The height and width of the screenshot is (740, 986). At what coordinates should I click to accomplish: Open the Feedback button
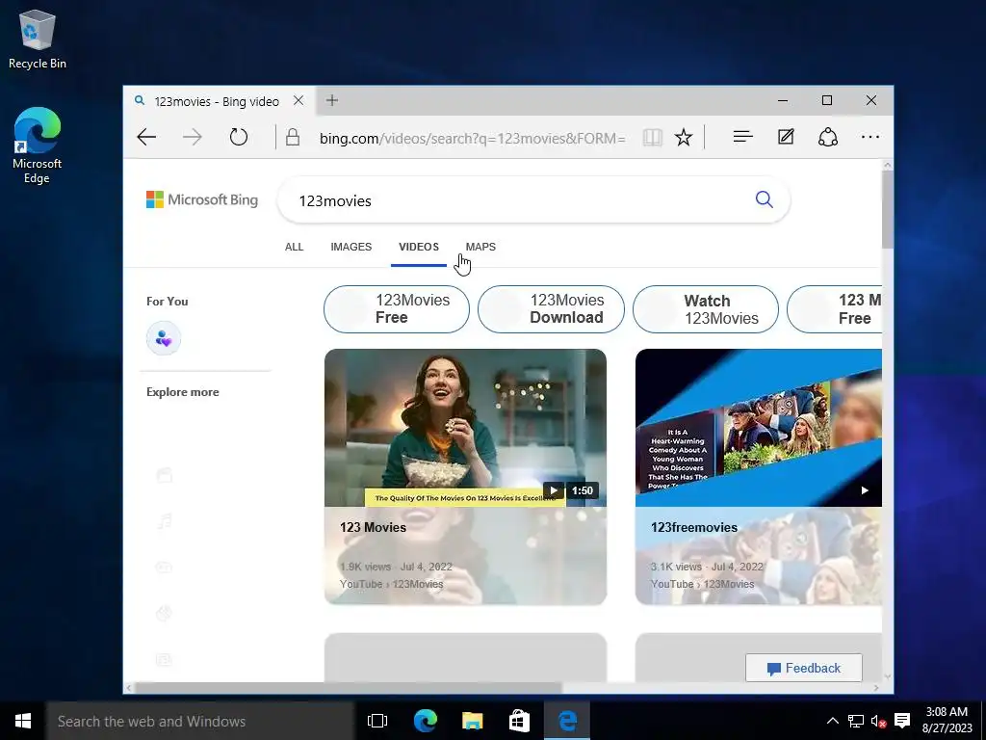point(804,669)
